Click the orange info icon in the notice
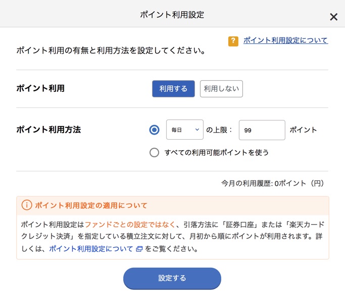The width and height of the screenshot is (345, 304). (x=26, y=205)
